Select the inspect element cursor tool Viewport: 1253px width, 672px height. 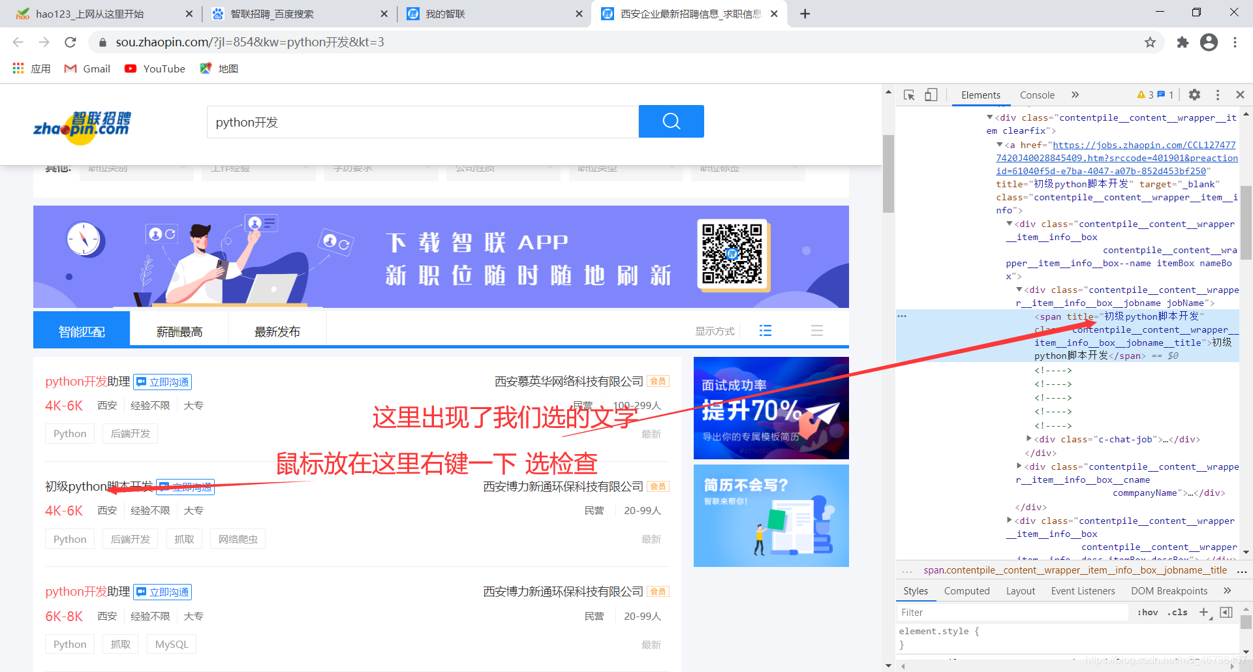(x=909, y=95)
